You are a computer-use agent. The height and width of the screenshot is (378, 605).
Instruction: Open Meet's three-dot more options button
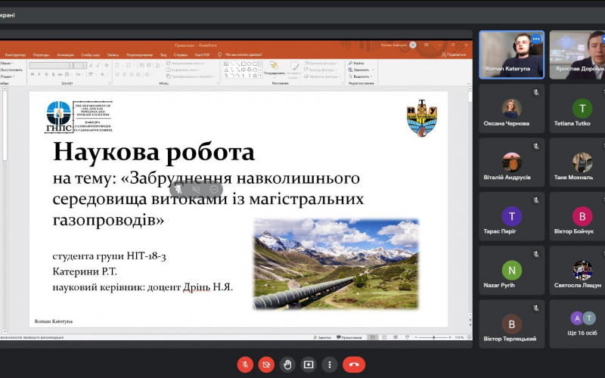click(330, 364)
